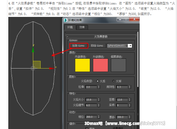177x129 pixels.
Task: Click the yellow XY plane handle
Action: 37,65
